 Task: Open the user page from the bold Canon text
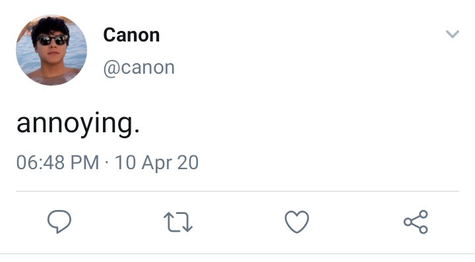[131, 35]
